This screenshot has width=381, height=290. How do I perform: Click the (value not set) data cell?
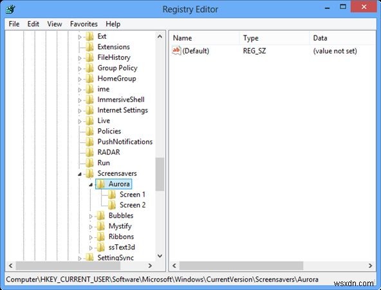[x=335, y=51]
